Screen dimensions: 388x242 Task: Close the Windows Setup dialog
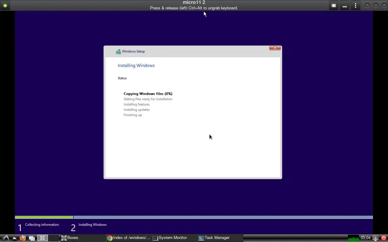[275, 48]
